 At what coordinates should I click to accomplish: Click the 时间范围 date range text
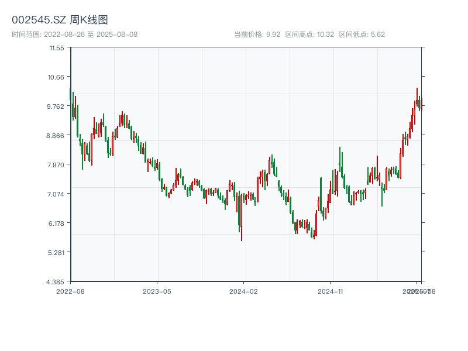pyautogui.click(x=74, y=35)
